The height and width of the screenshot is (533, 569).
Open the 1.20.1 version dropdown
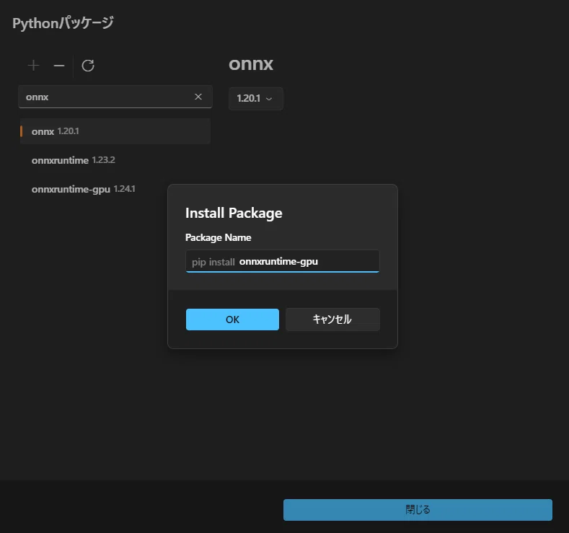255,98
